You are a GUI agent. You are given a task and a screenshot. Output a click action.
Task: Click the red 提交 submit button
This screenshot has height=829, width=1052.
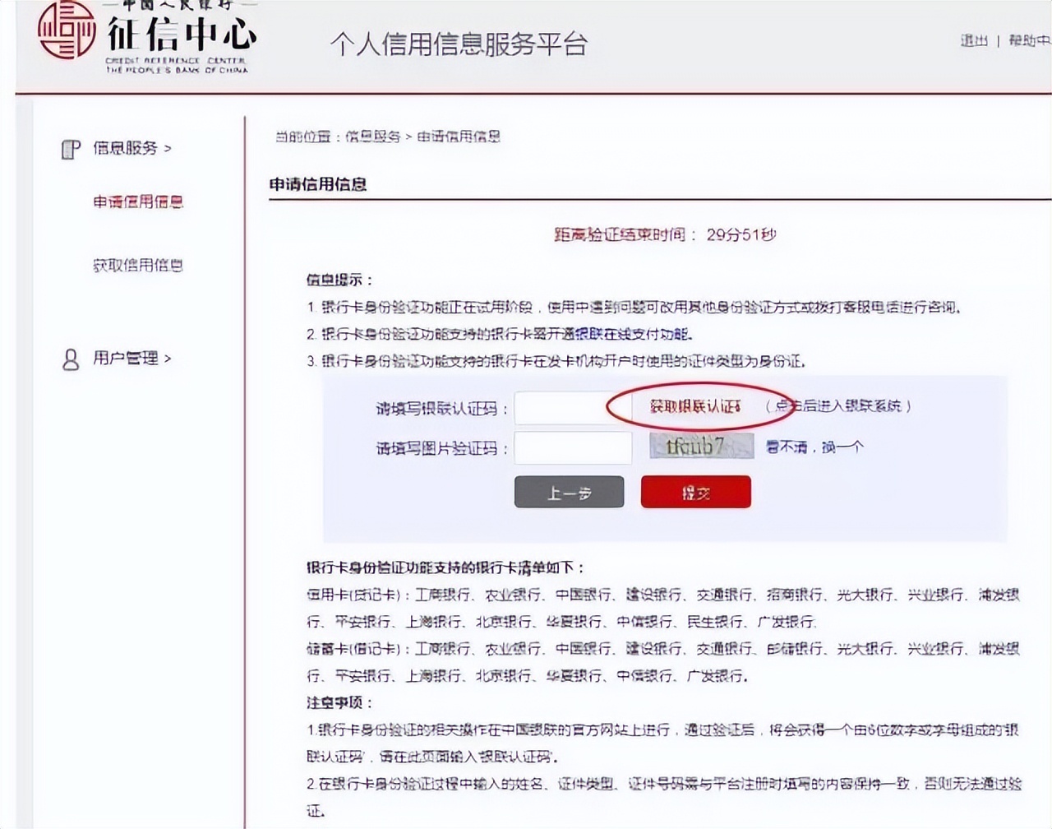coord(695,491)
